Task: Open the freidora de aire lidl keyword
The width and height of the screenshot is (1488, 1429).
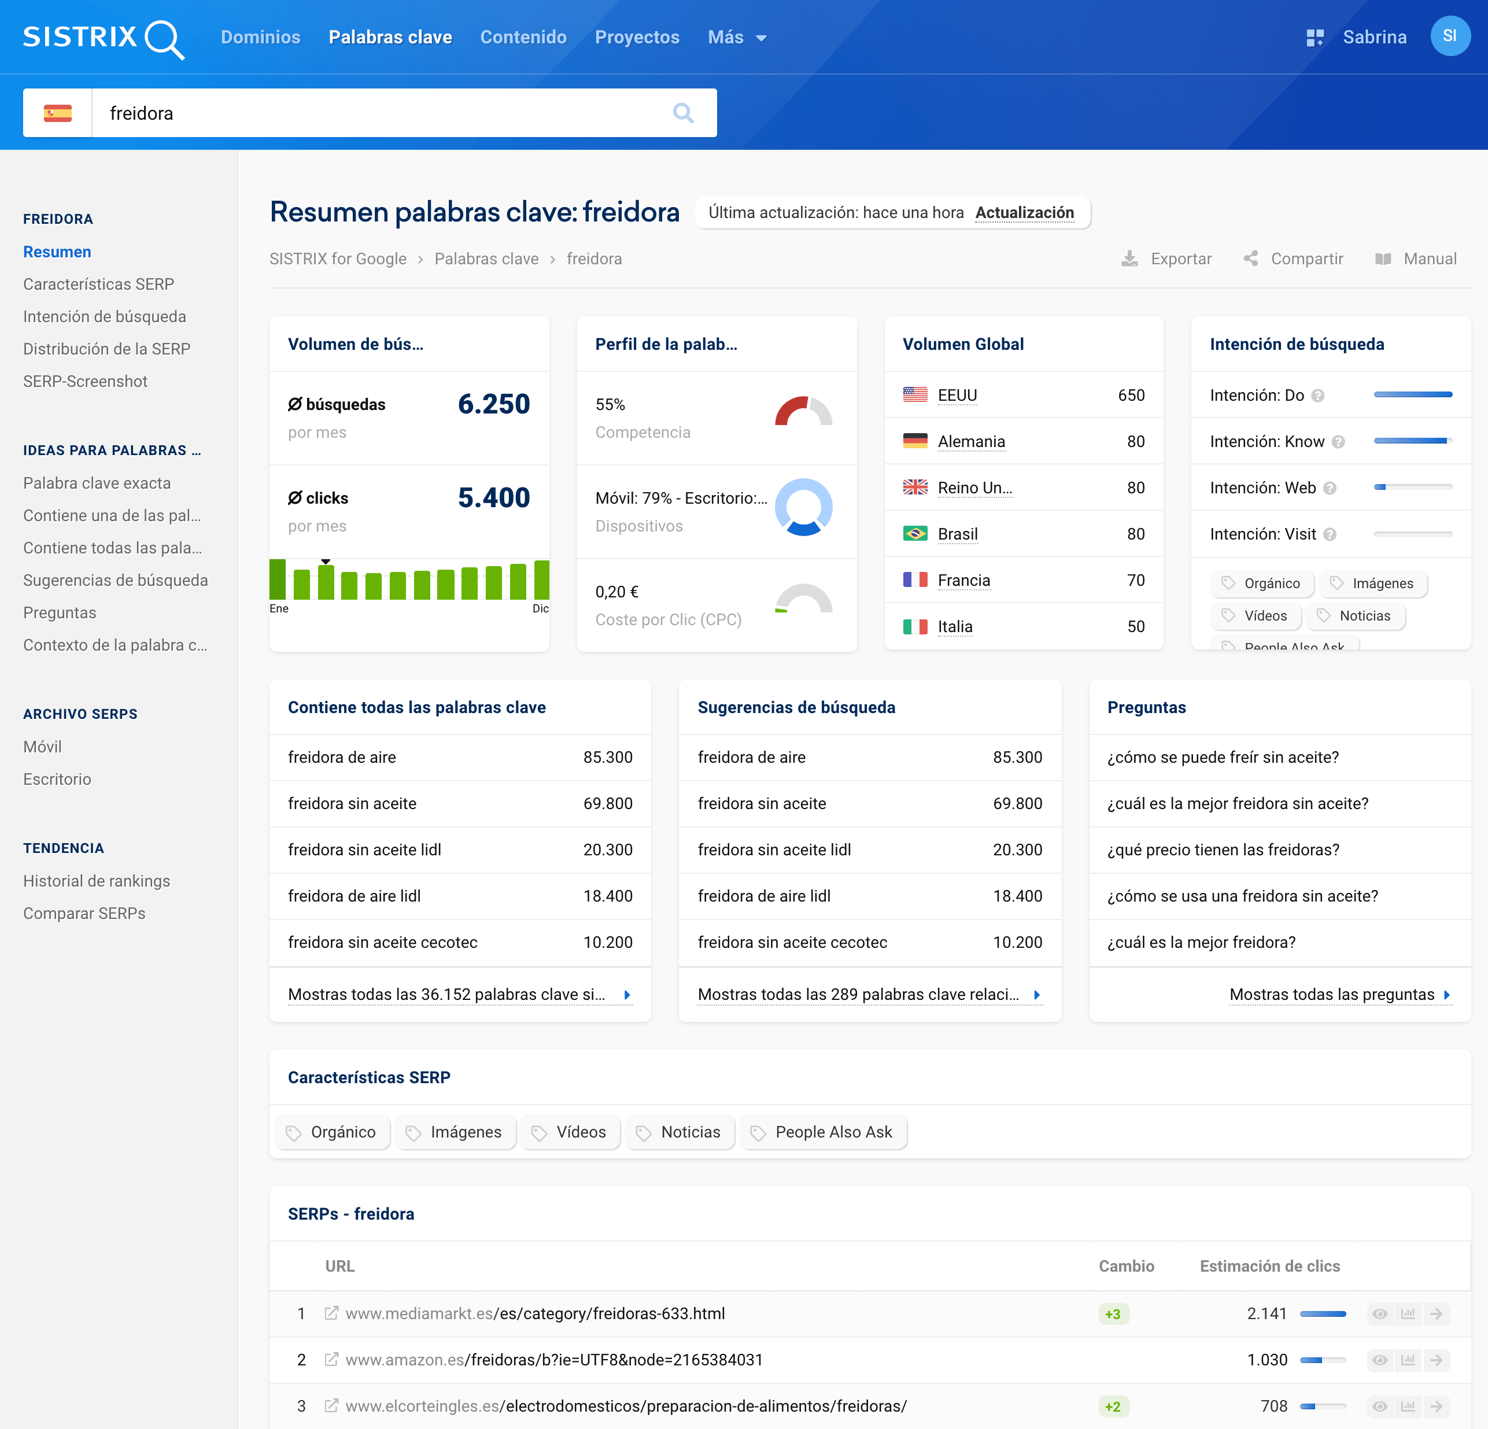Action: tap(355, 896)
